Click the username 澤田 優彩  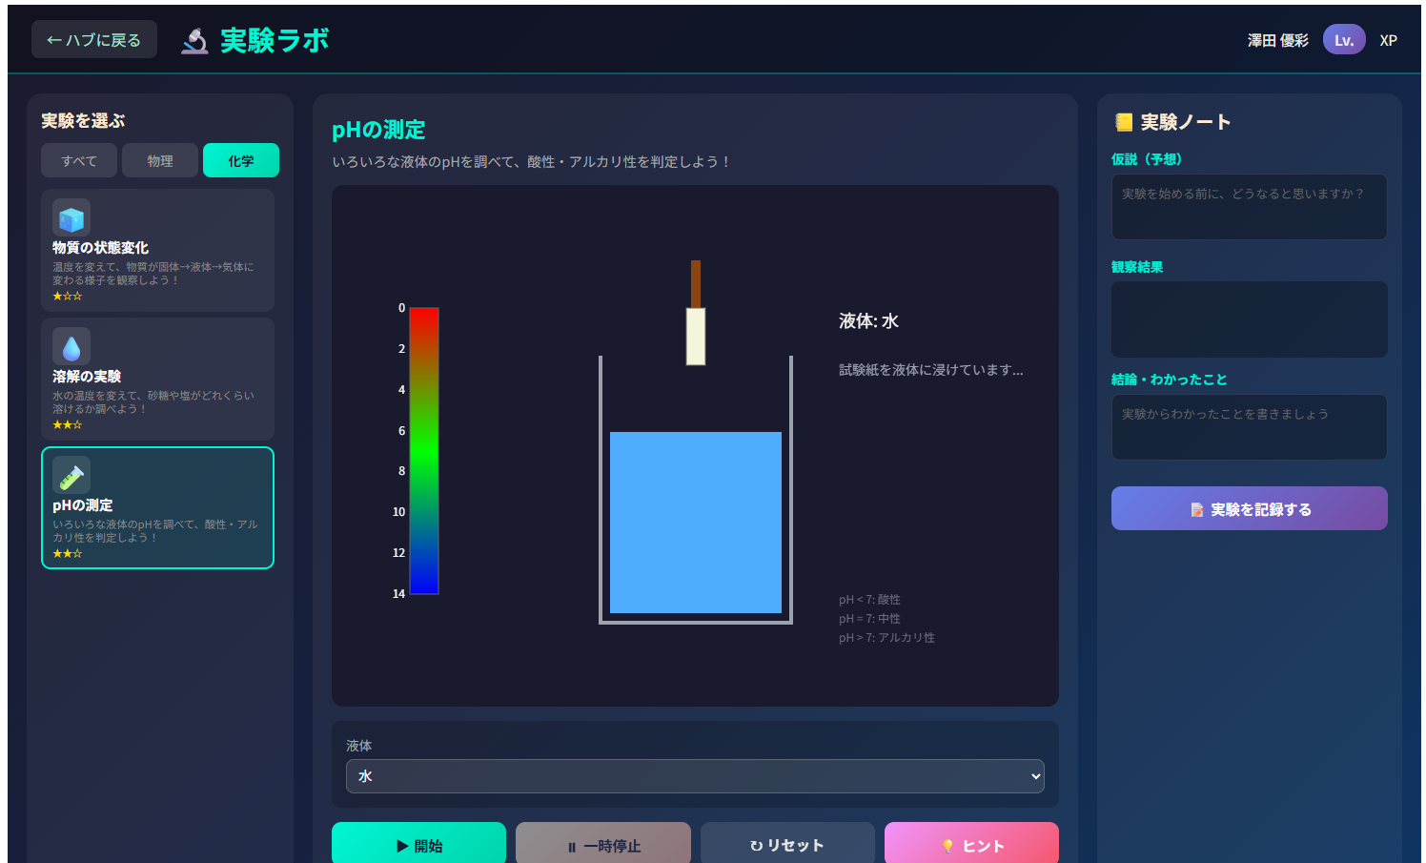pos(1277,40)
